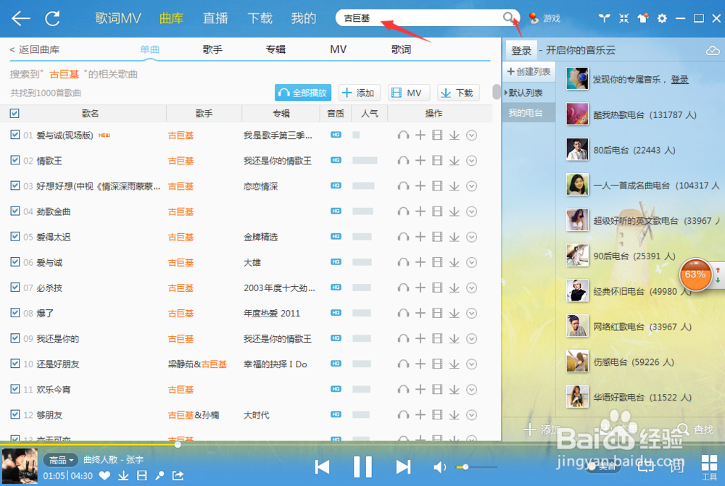This screenshot has width=725, height=486.
Task: Adjust the volume slider
Action: tap(477, 467)
